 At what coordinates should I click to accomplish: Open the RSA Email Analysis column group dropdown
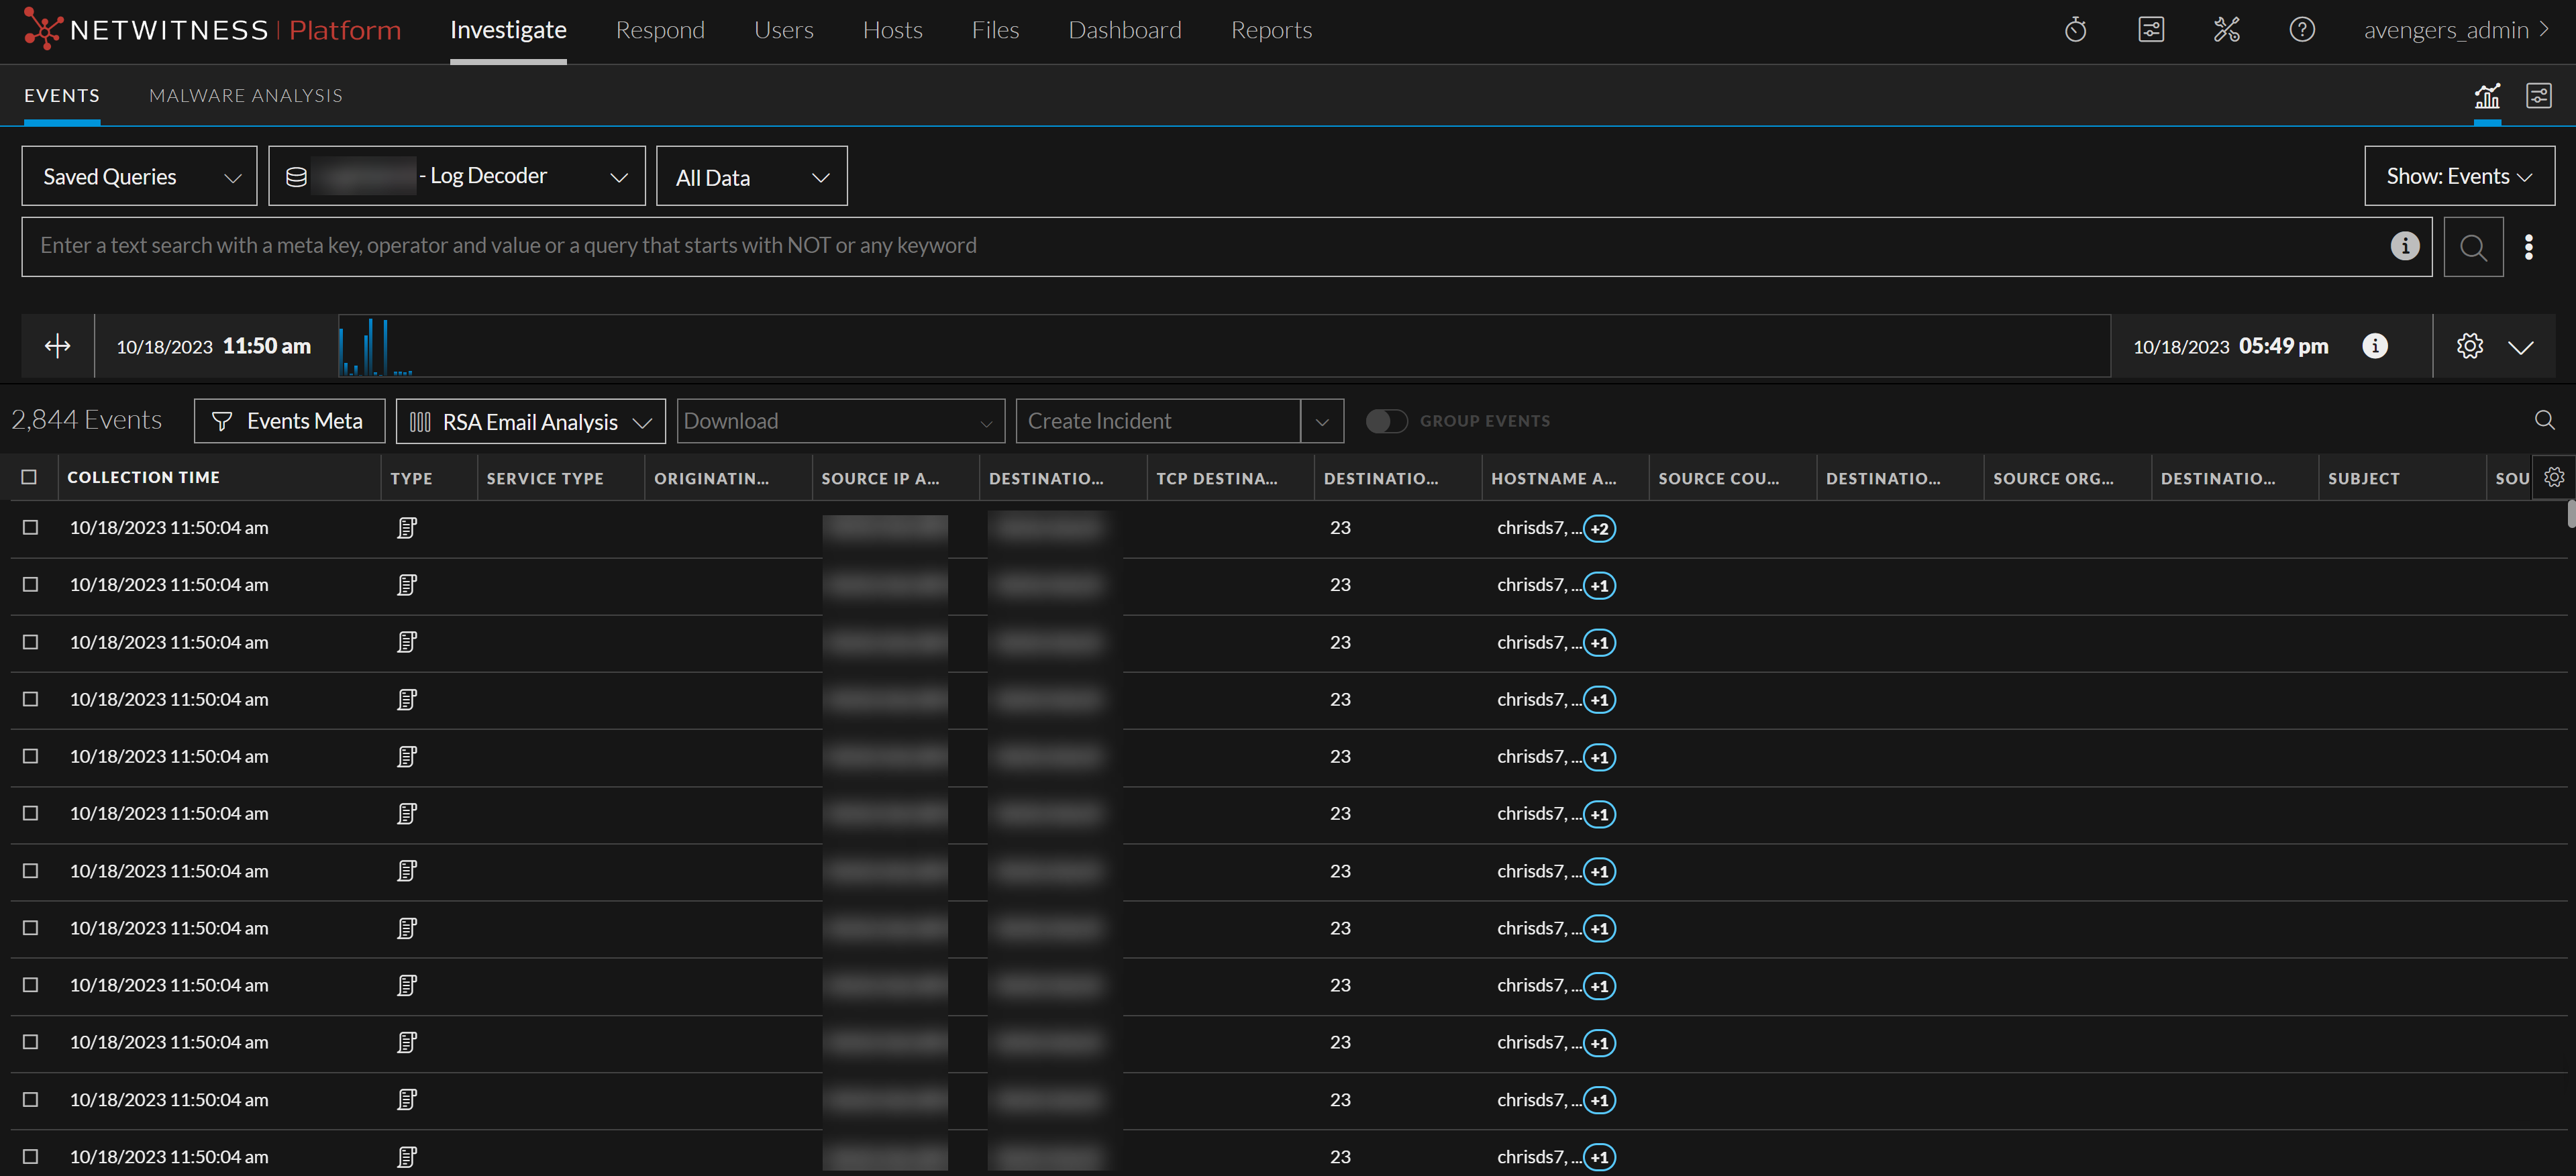(530, 421)
